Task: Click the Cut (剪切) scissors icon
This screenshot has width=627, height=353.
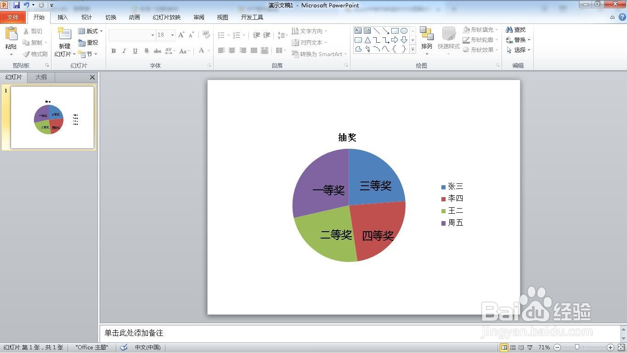Action: 26,31
